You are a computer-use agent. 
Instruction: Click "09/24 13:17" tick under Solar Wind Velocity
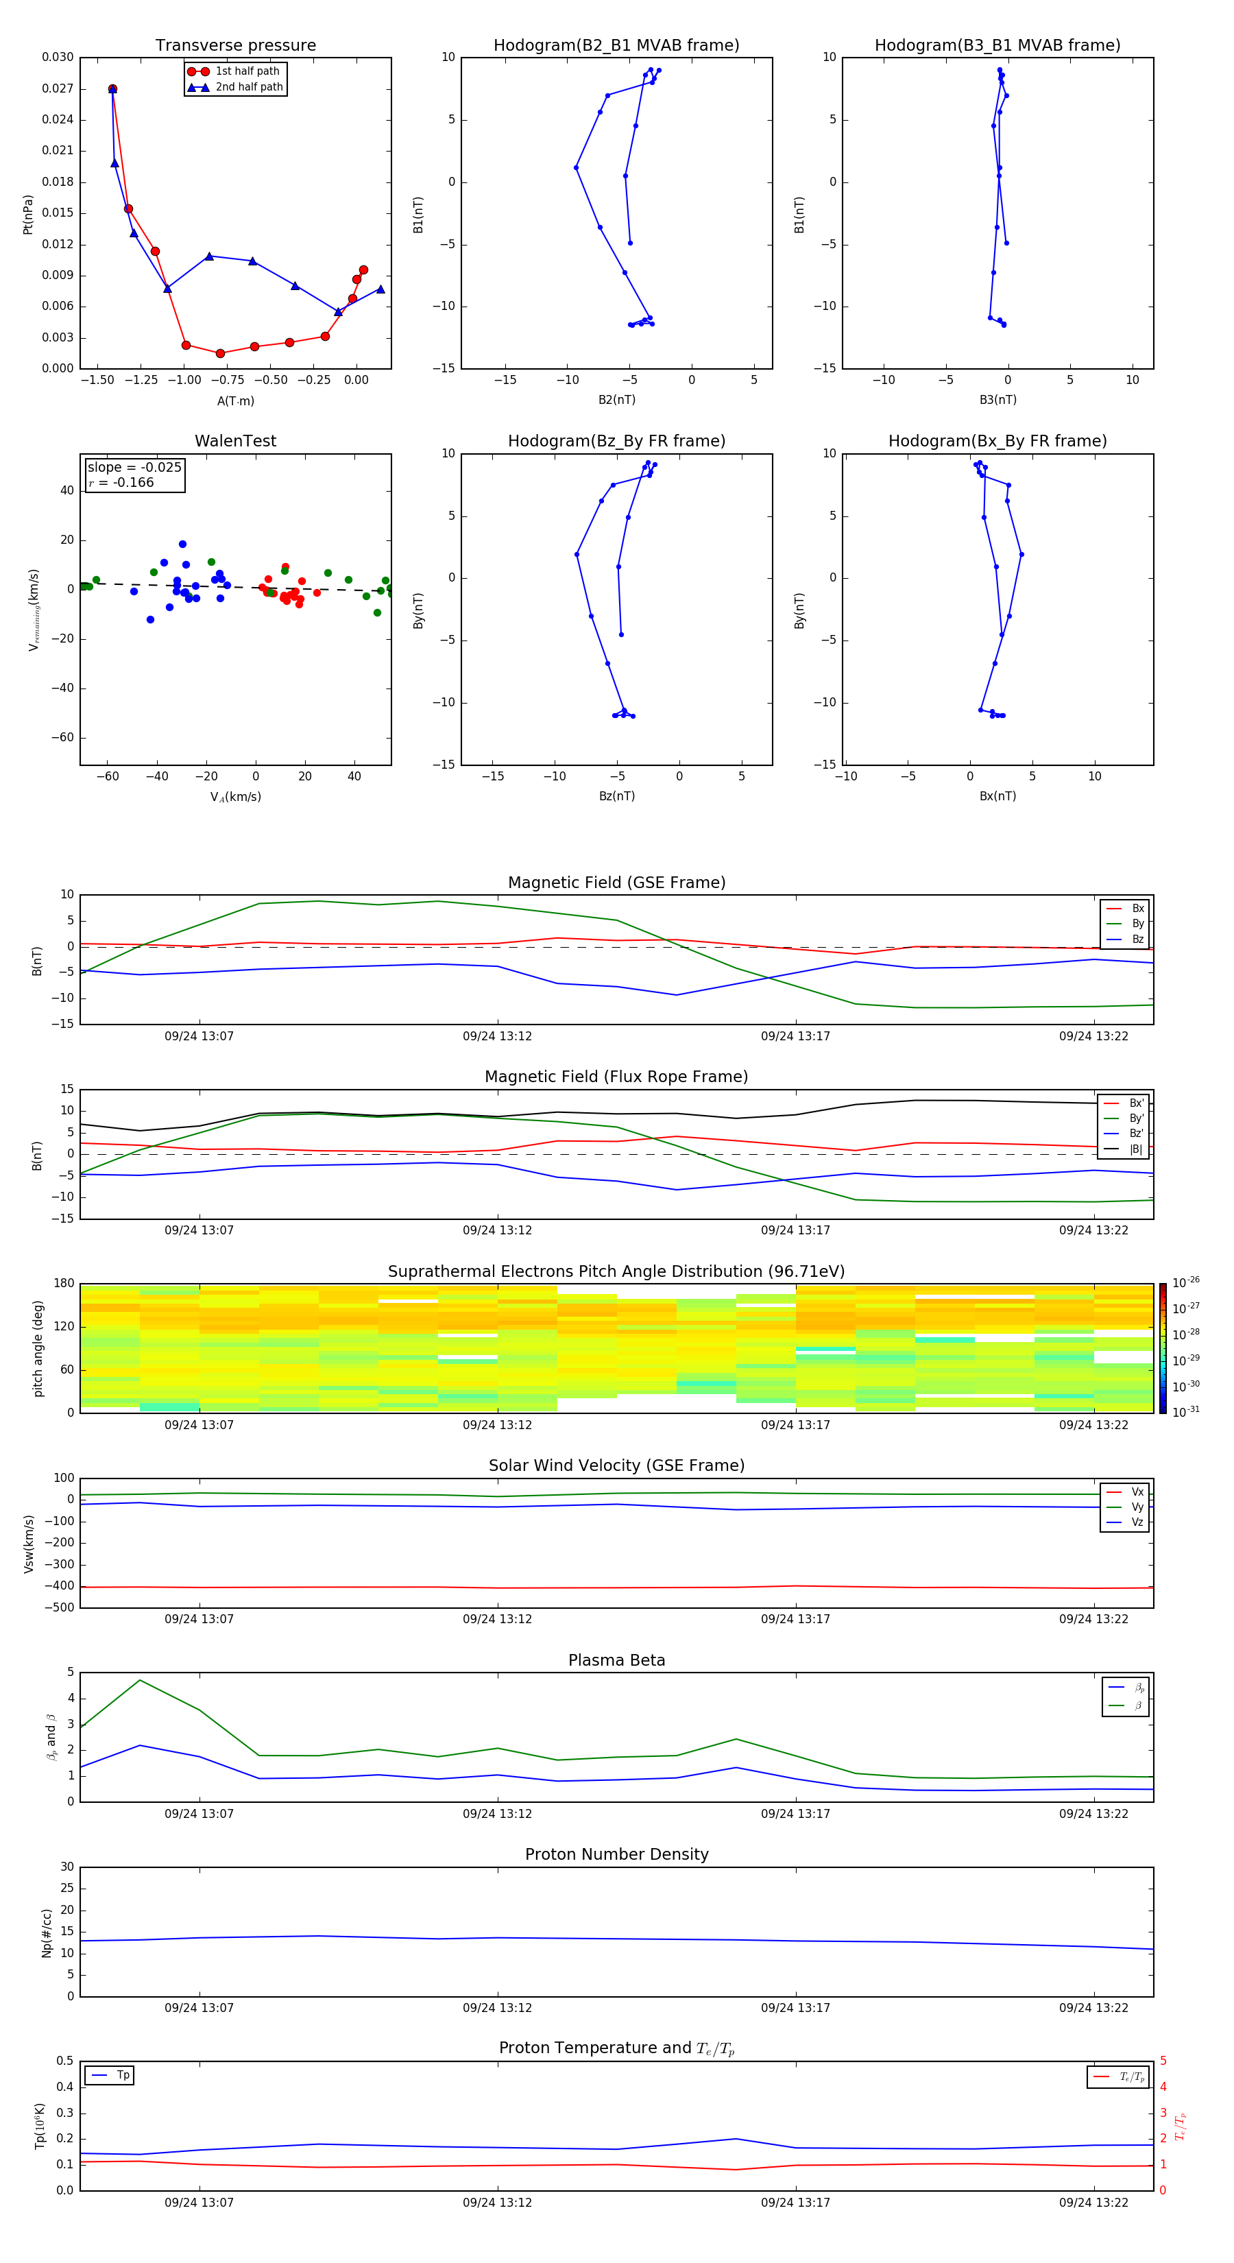795,1618
